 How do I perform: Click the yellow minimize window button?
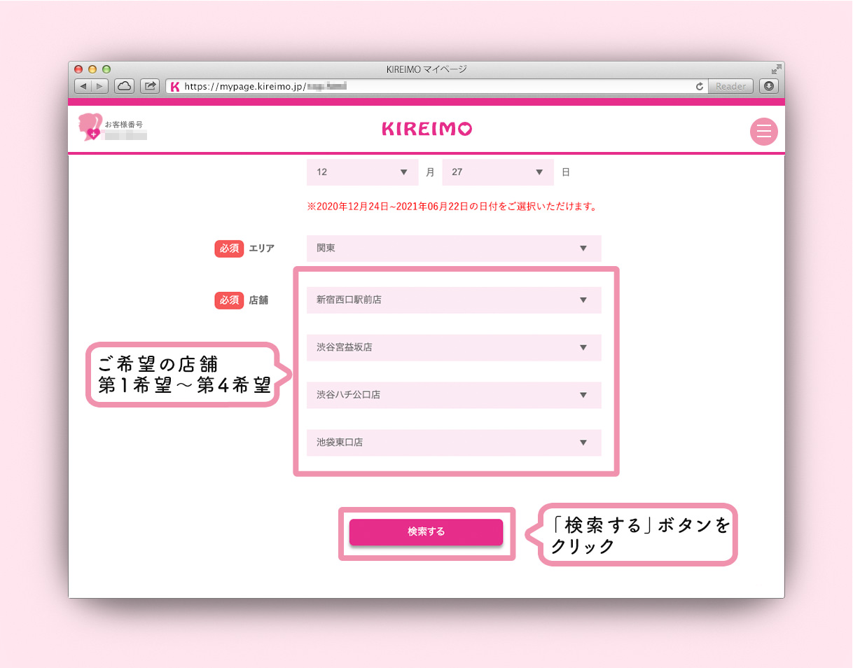pyautogui.click(x=92, y=69)
